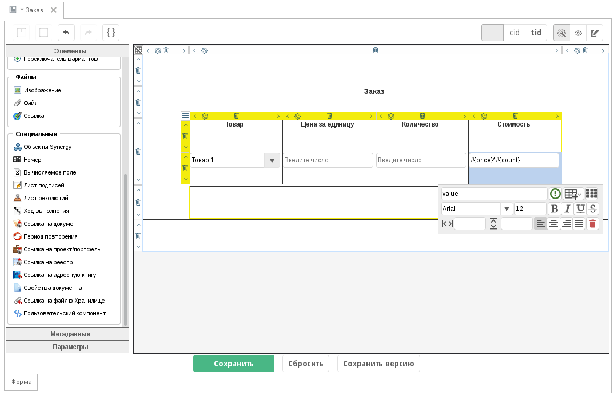Justify text in the floating toolbar

point(579,224)
